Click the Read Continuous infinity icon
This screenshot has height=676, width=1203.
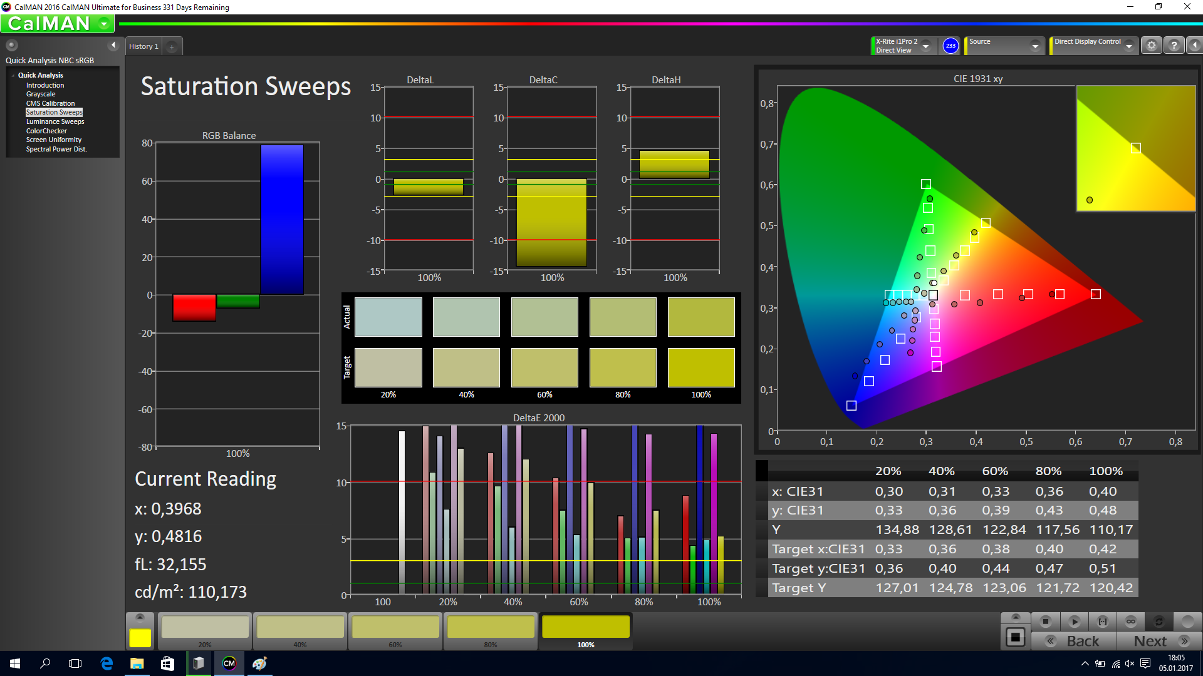1131,622
